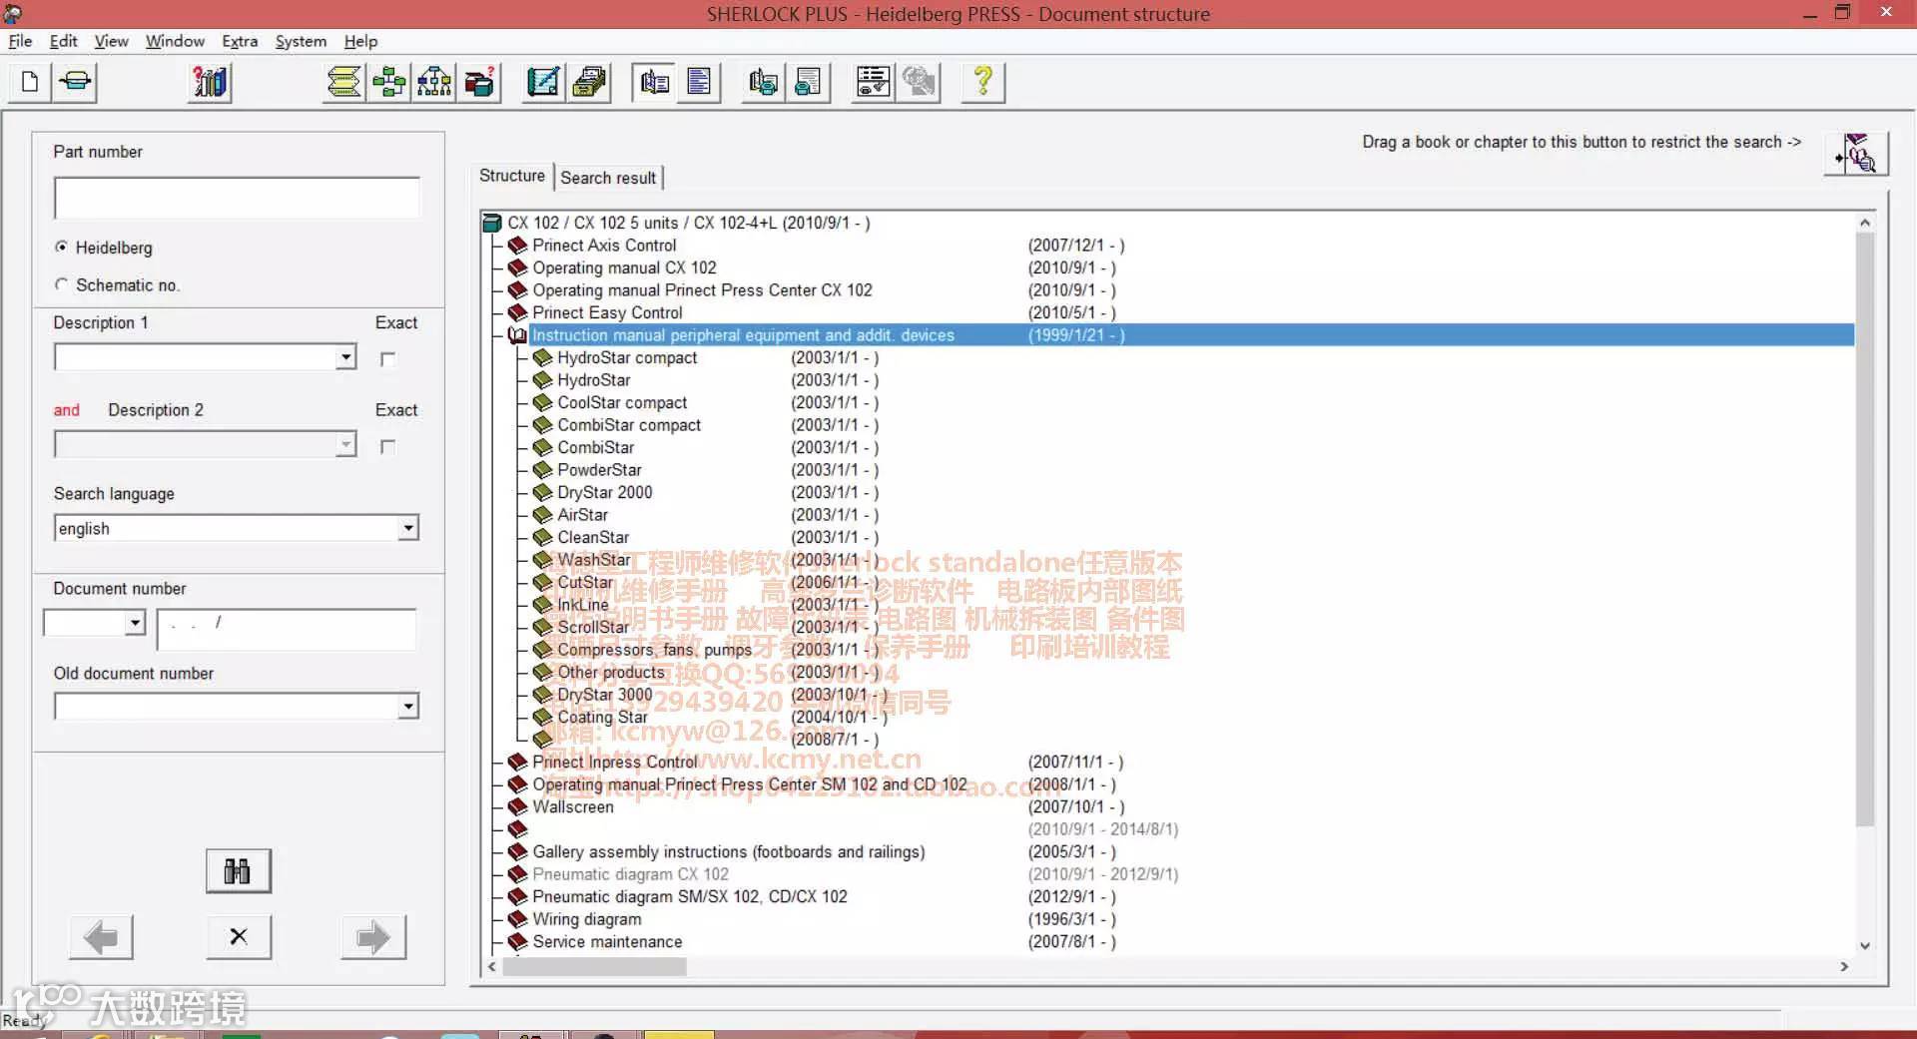1917x1039 pixels.
Task: Switch to the Structure tab
Action: click(x=512, y=176)
